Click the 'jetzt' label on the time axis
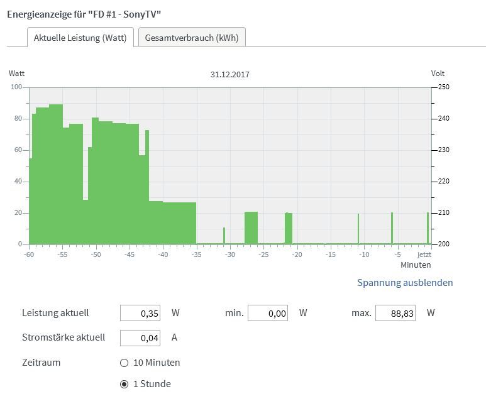The height and width of the screenshot is (394, 486). pyautogui.click(x=424, y=255)
